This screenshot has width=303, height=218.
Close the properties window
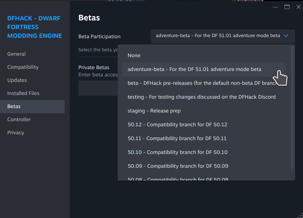(x=297, y=7)
